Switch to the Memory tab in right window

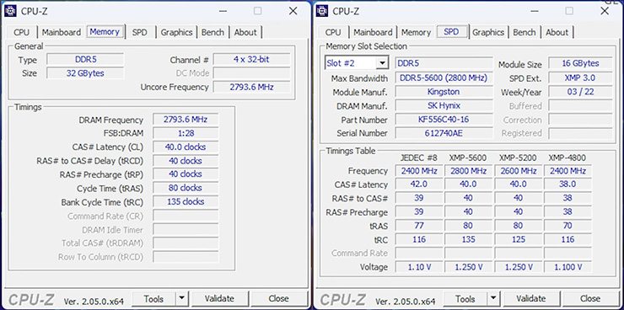(x=416, y=32)
